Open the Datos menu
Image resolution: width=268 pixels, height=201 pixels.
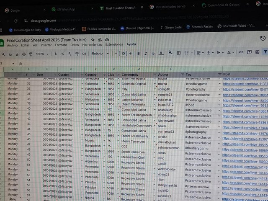pyautogui.click(x=75, y=45)
